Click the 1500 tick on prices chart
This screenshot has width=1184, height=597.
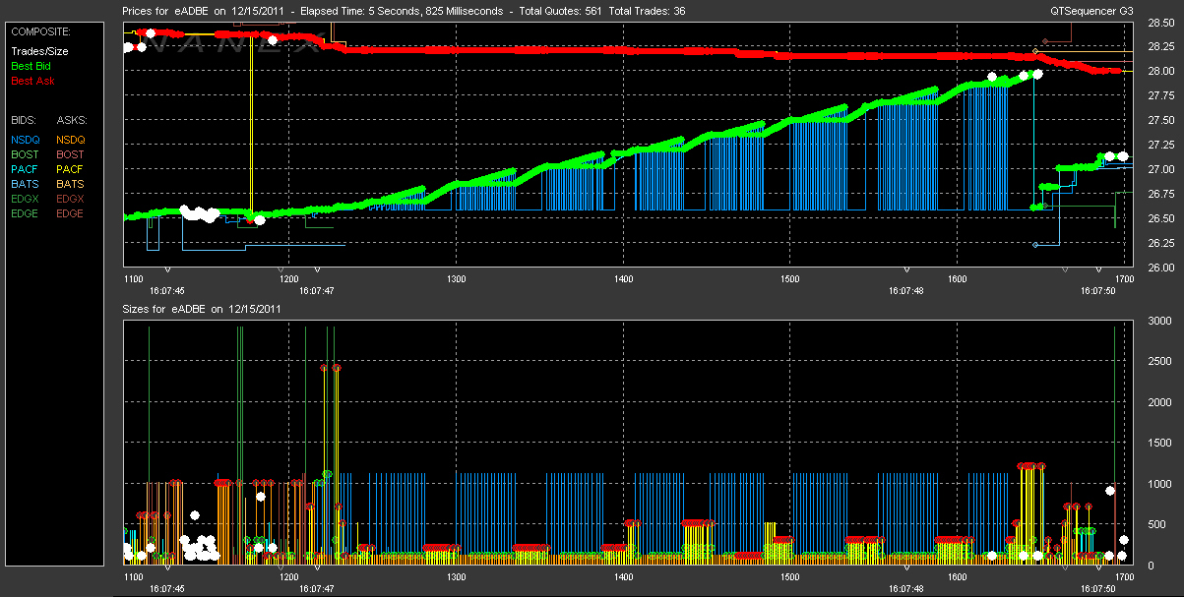[x=789, y=279]
